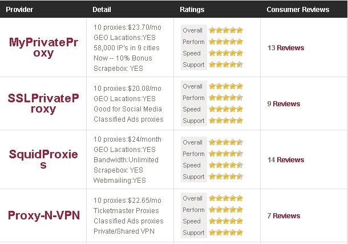Read the 13 Reviews for MyPrivateProxy
The height and width of the screenshot is (244, 348).
coord(286,48)
